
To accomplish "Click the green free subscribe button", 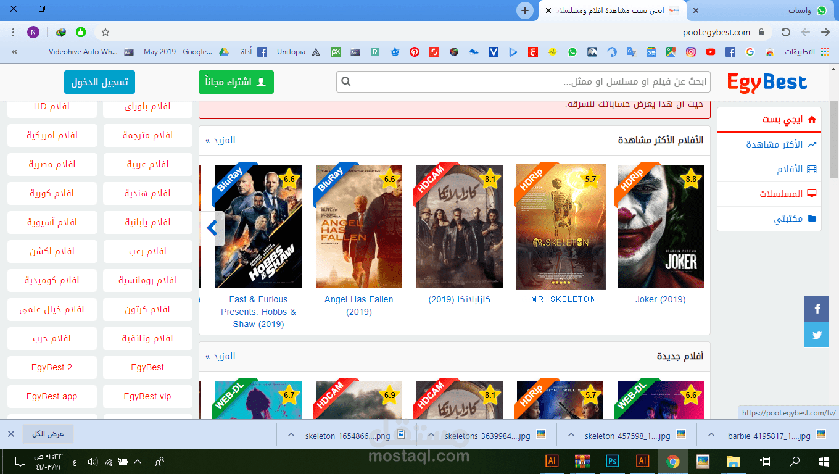I will (x=236, y=82).
